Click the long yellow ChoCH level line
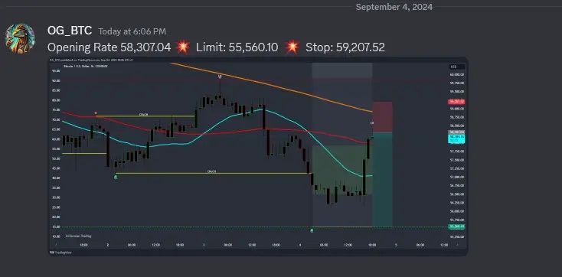562x277 pixels. click(214, 174)
